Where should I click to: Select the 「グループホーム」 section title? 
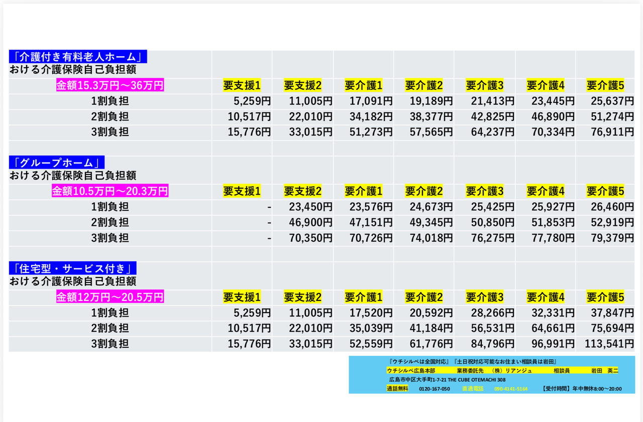pos(57,163)
